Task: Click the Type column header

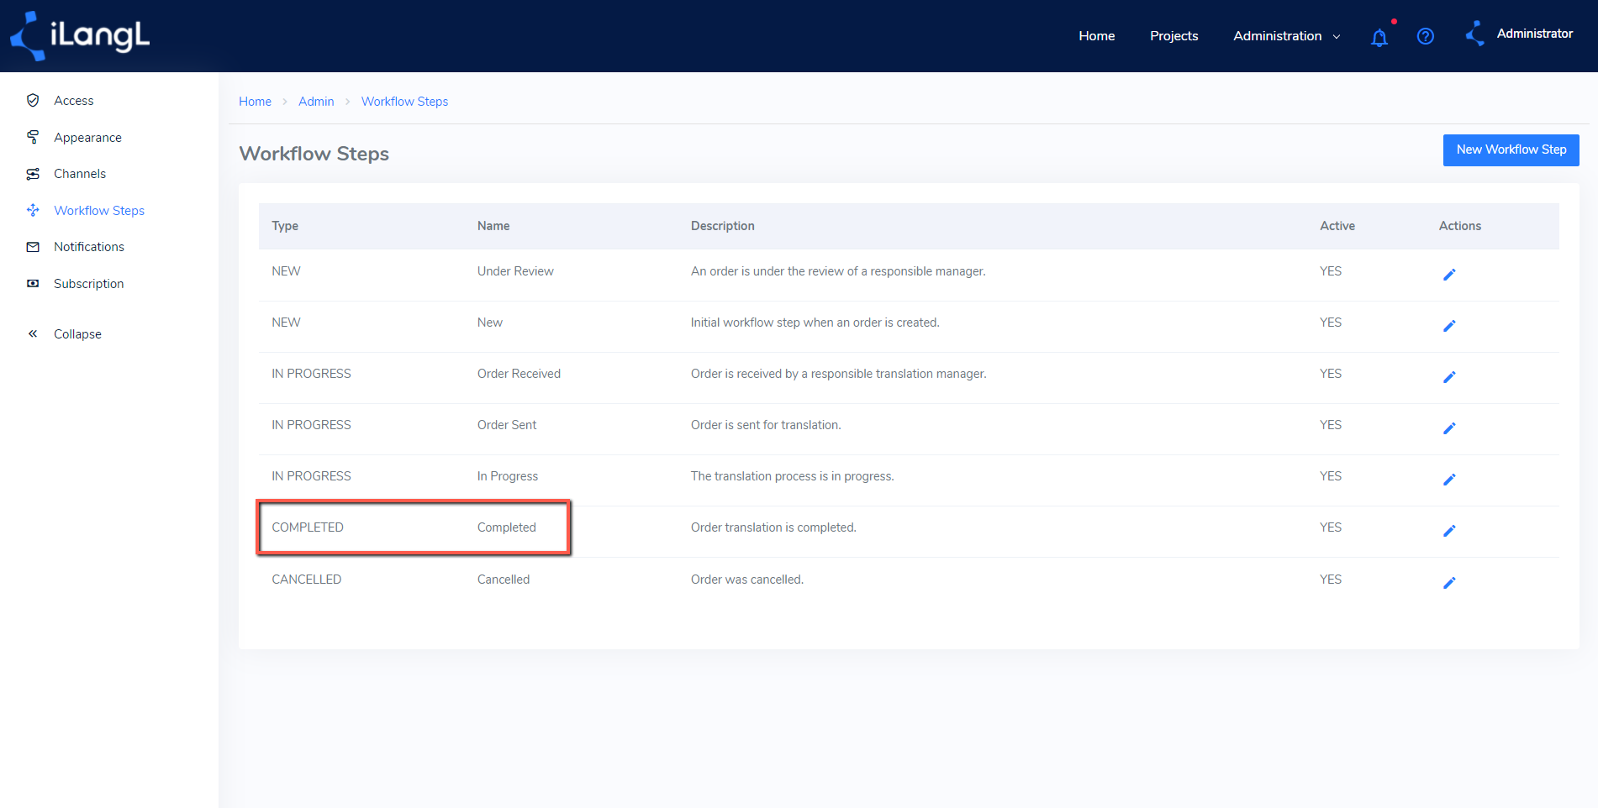Action: pos(285,226)
